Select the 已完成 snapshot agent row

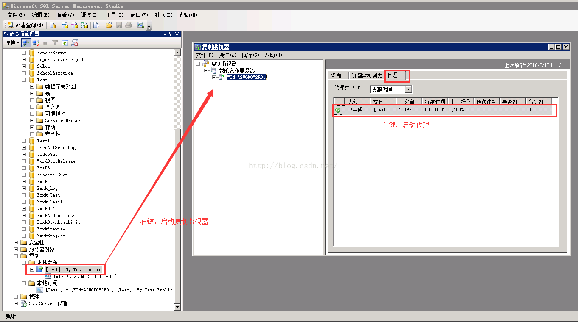click(443, 110)
